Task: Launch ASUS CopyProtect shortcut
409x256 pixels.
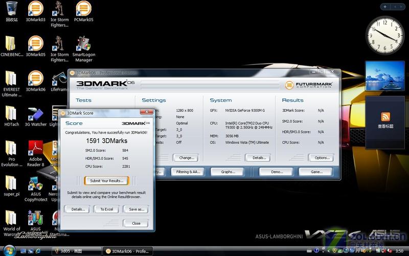Action: tap(35, 188)
